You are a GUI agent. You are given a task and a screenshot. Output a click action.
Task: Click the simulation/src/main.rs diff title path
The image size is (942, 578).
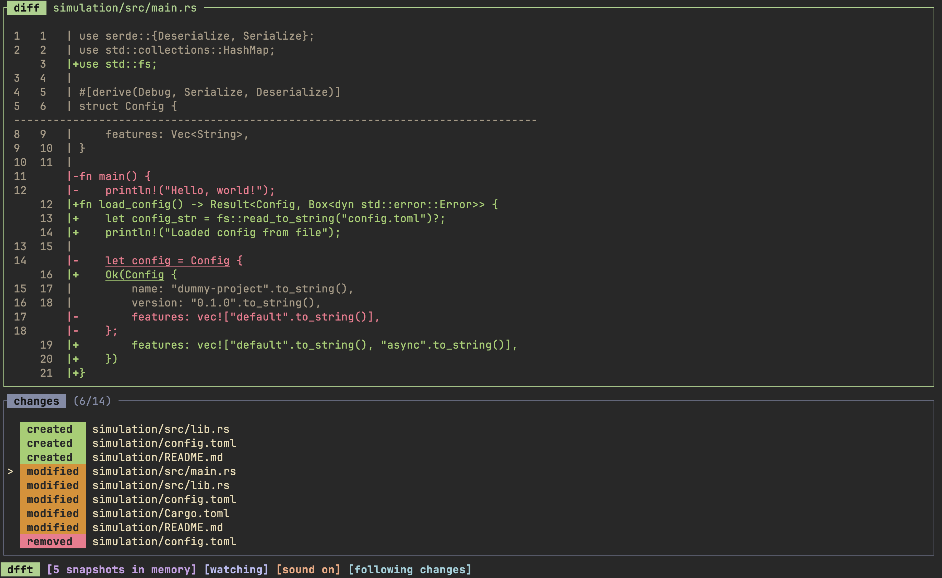(125, 8)
